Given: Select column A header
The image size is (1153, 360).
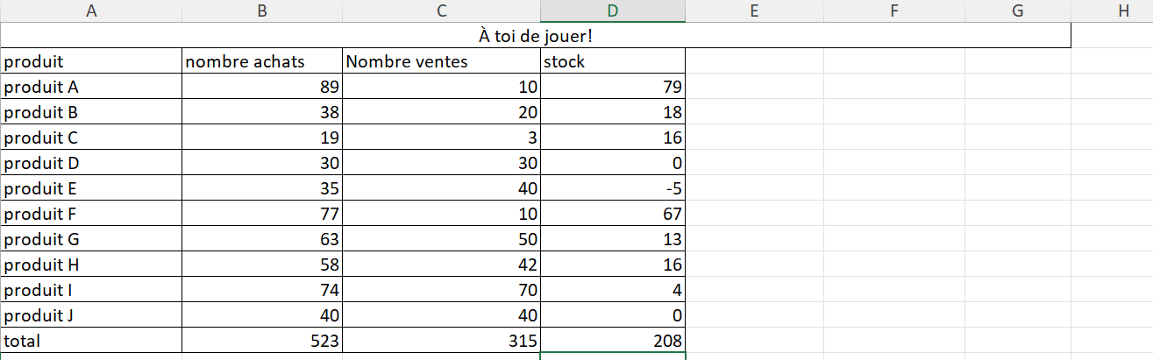Looking at the screenshot, I should tap(91, 11).
